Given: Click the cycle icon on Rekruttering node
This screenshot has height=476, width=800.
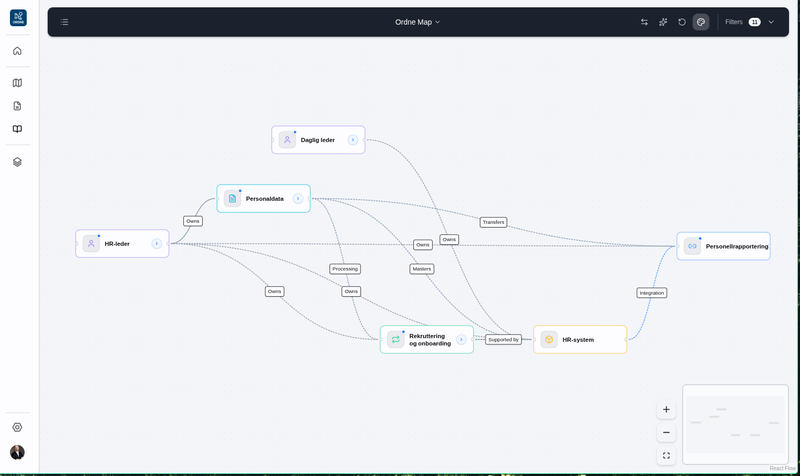Looking at the screenshot, I should (x=396, y=340).
